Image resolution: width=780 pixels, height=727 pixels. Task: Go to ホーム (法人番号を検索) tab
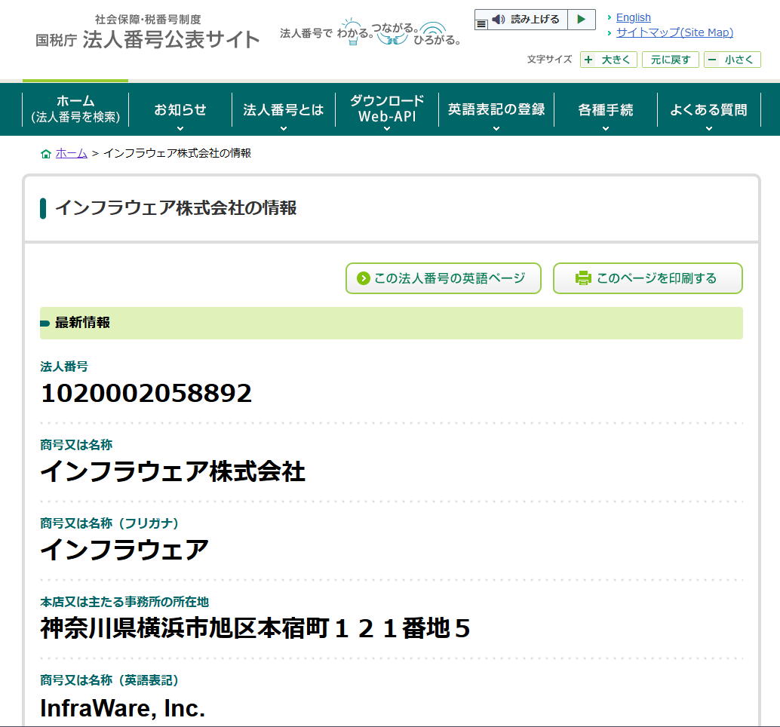(x=75, y=109)
